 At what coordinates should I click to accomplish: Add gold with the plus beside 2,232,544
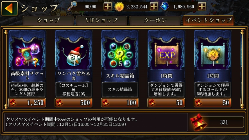point(154,6)
